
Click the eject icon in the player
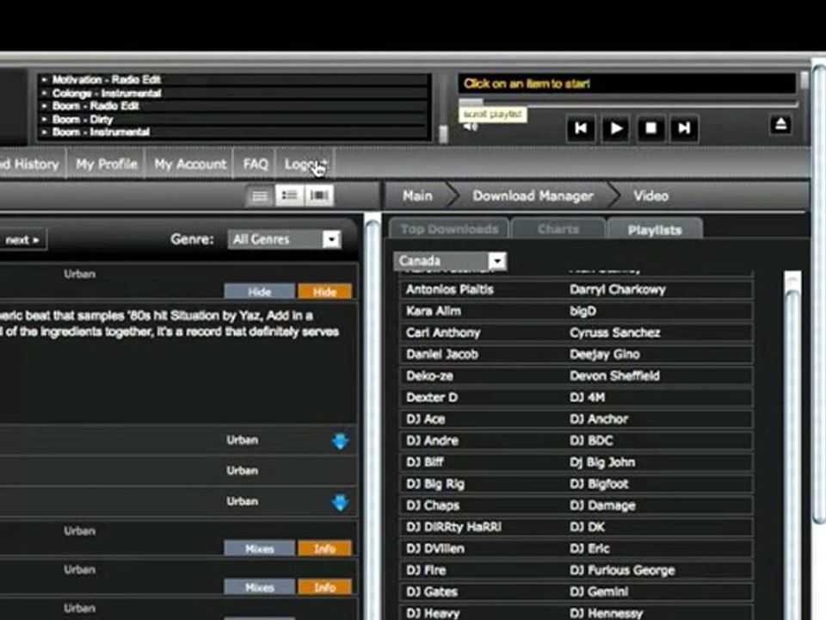[780, 124]
